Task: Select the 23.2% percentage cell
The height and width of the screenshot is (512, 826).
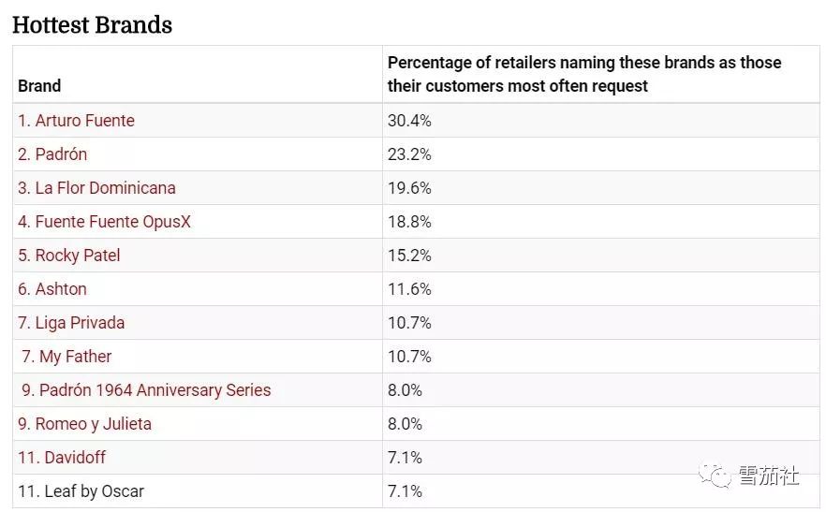Action: tap(409, 154)
